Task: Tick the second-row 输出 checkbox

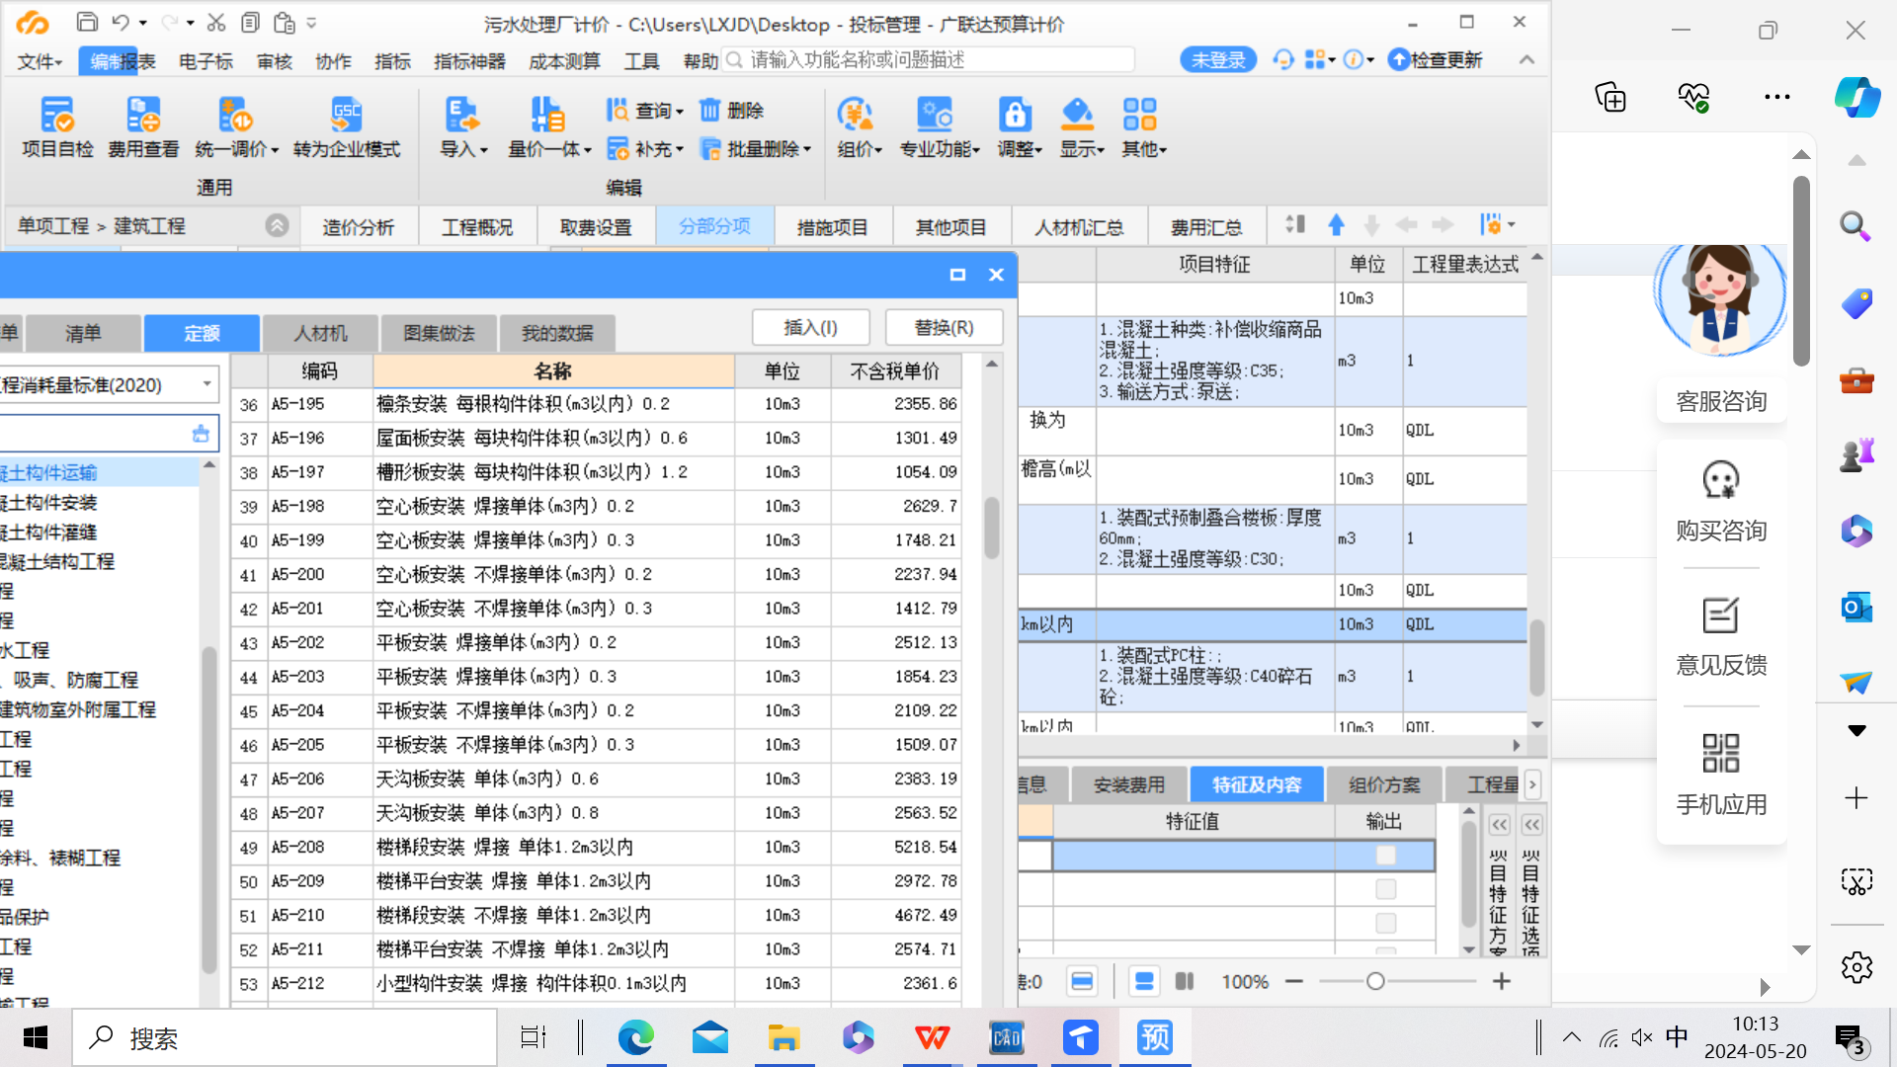Action: (x=1385, y=889)
